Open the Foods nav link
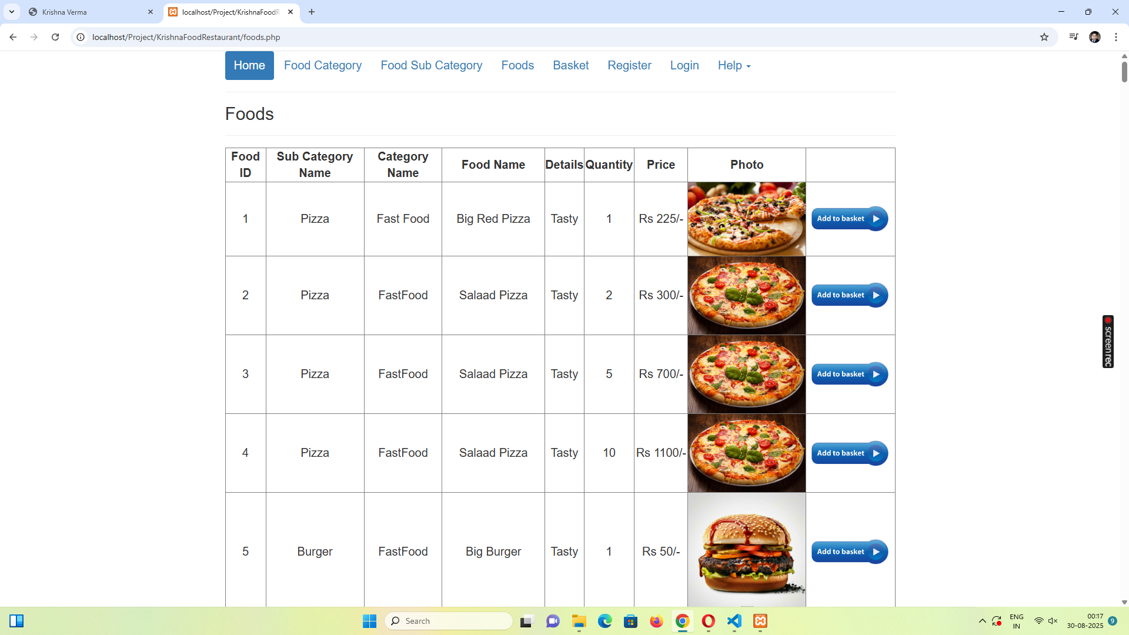The width and height of the screenshot is (1129, 635). pos(517,65)
